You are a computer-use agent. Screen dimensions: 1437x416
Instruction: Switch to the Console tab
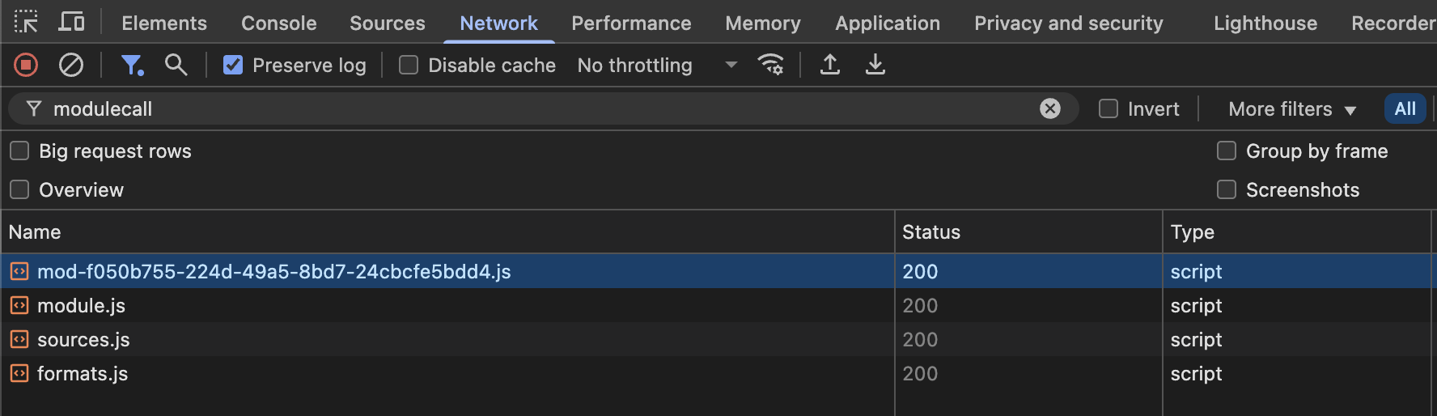click(278, 23)
